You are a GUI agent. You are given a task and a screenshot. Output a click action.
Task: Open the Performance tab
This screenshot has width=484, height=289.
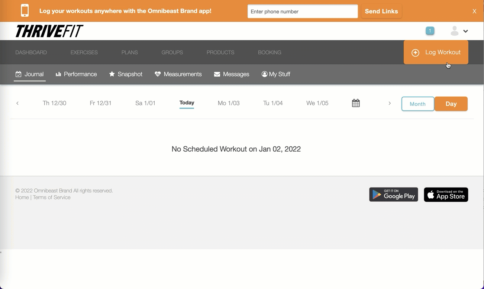76,74
